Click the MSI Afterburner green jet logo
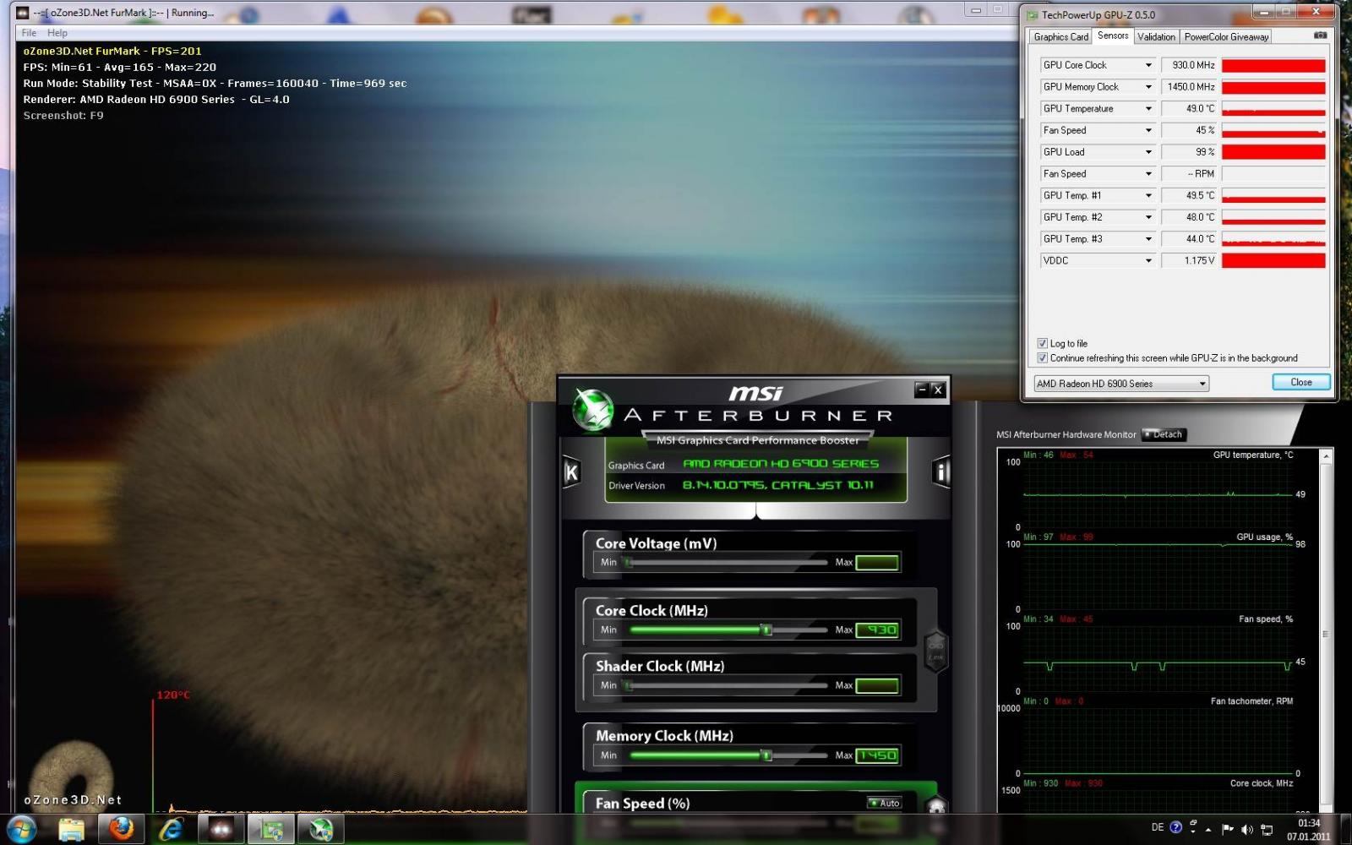This screenshot has height=845, width=1352. (x=592, y=408)
